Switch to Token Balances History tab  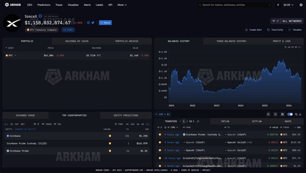coord(231,41)
